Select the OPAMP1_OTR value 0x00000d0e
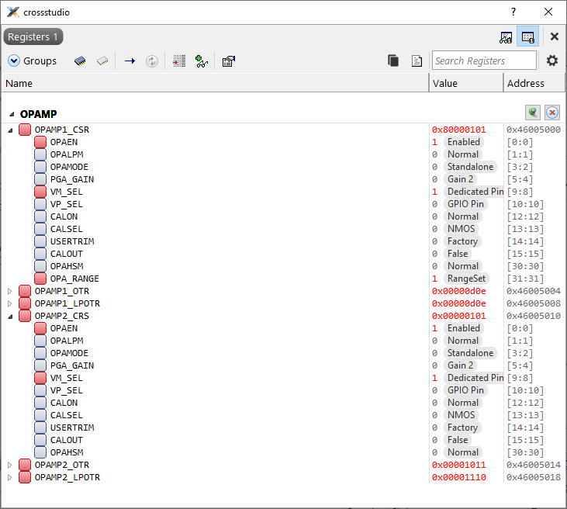 click(459, 291)
